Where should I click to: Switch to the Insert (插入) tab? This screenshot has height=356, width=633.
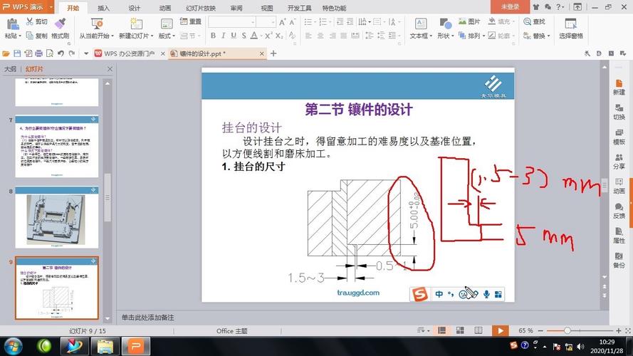tap(103, 8)
